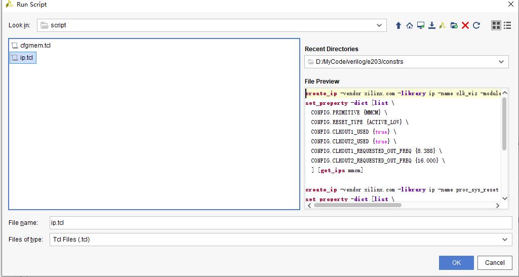Image resolution: width=519 pixels, height=277 pixels.
Task: Click the preview vertical scrollbar
Action: pos(504,124)
